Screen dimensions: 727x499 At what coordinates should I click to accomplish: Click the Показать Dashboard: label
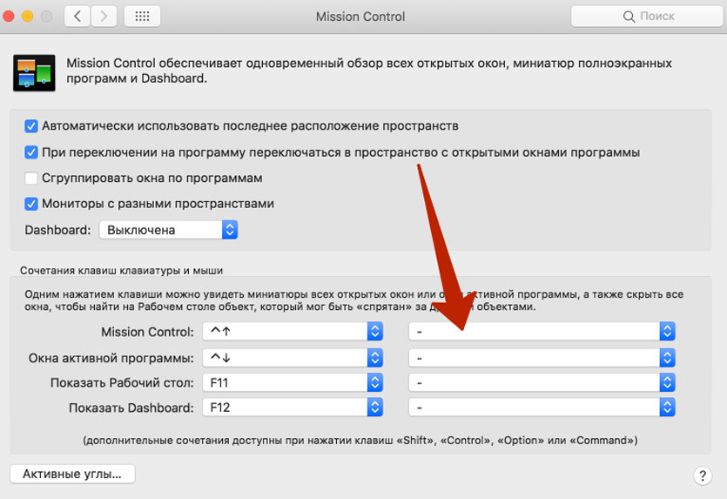tap(131, 408)
